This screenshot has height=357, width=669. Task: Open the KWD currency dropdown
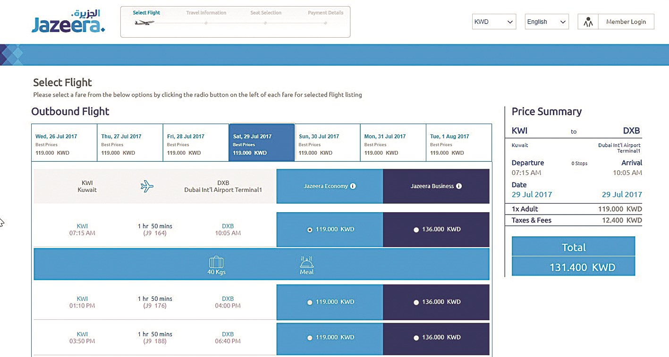494,22
